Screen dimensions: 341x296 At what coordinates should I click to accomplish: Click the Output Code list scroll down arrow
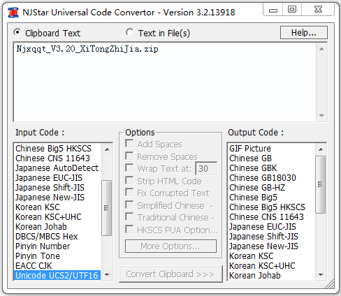point(321,275)
